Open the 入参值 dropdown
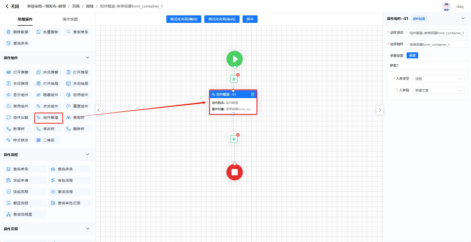The image size is (471, 242). tap(438, 90)
